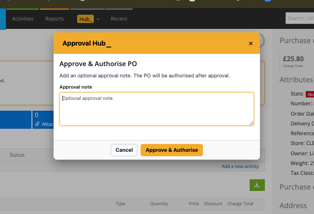
Task: Click the Approve & Authorise PO heading
Action: [98, 64]
